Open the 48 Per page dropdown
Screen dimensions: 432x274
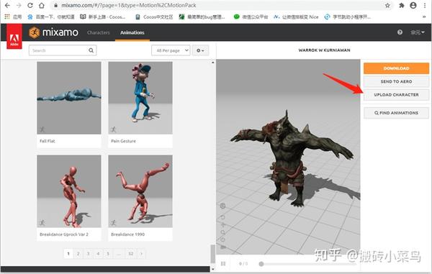click(171, 50)
